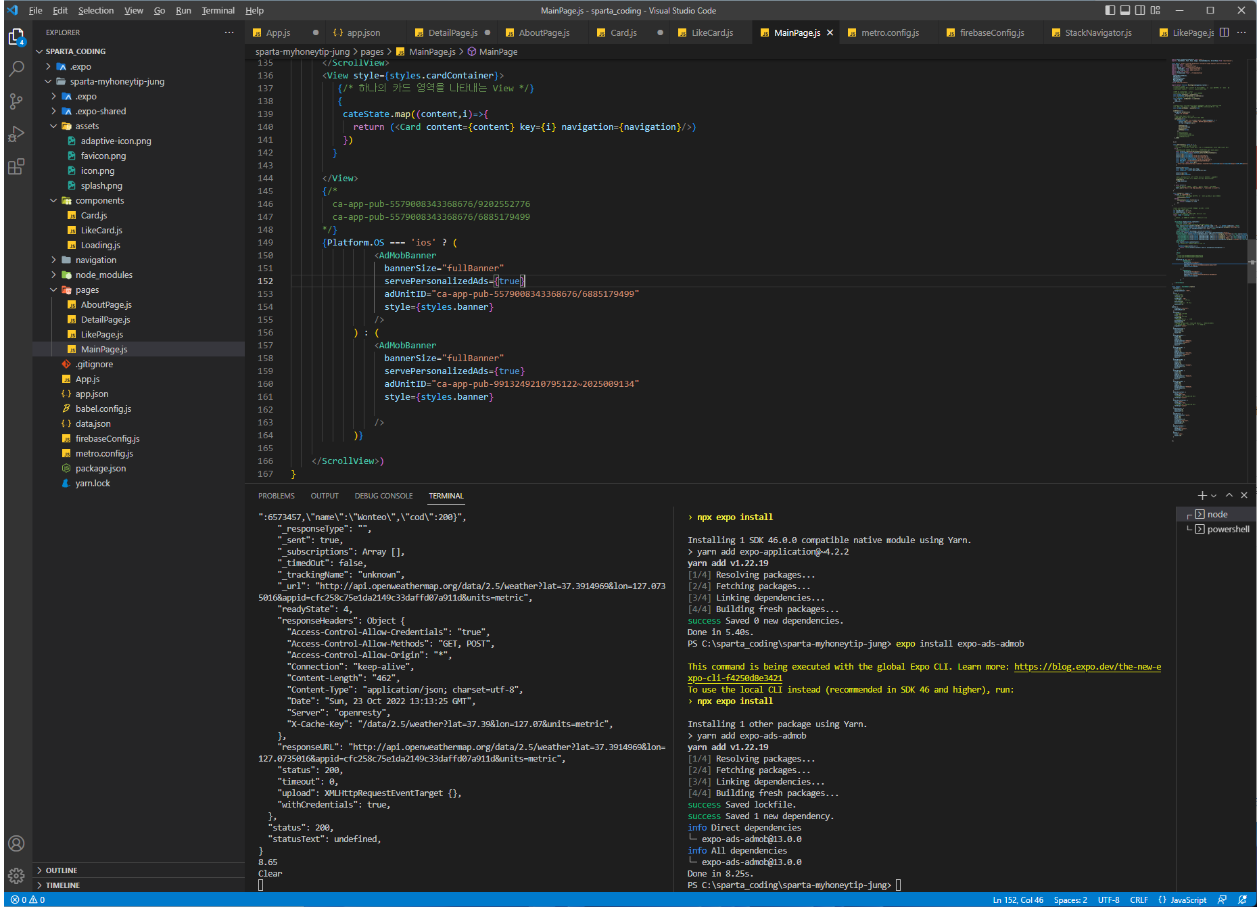Toggle the primary side bar layout
This screenshot has height=907, width=1257.
click(1110, 10)
